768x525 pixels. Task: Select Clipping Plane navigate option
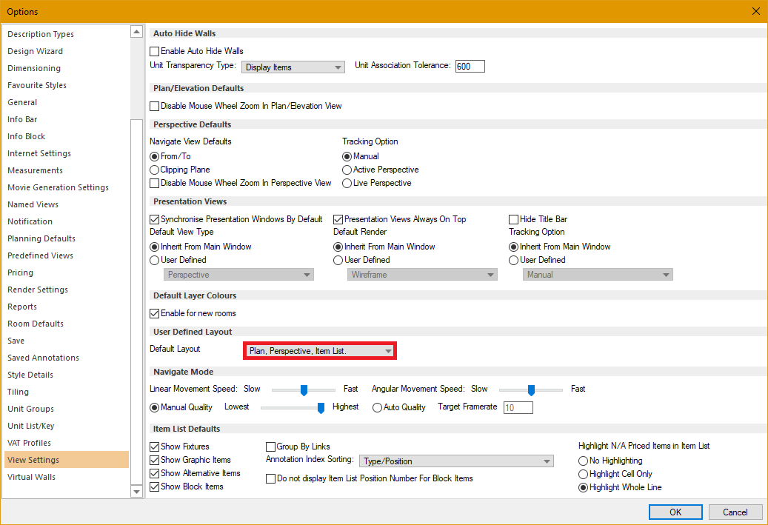point(154,170)
